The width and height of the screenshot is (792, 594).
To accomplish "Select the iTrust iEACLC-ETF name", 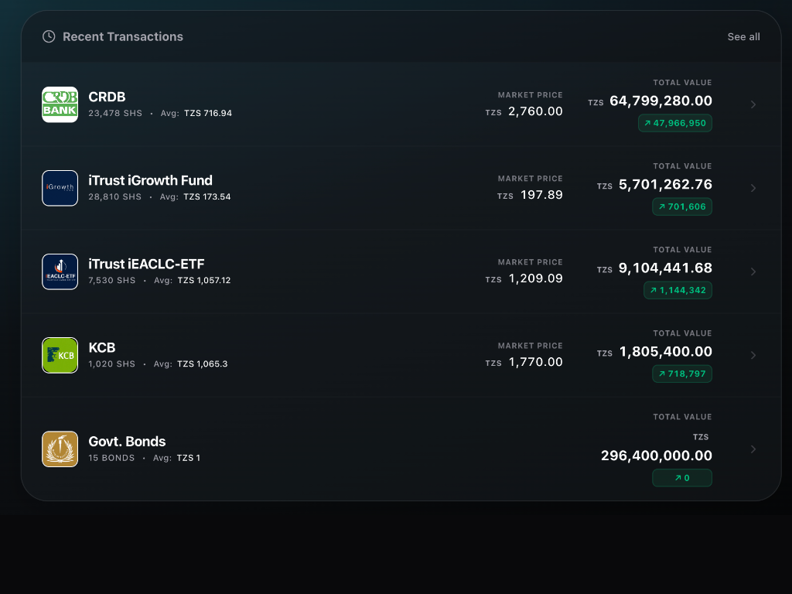I will (146, 265).
